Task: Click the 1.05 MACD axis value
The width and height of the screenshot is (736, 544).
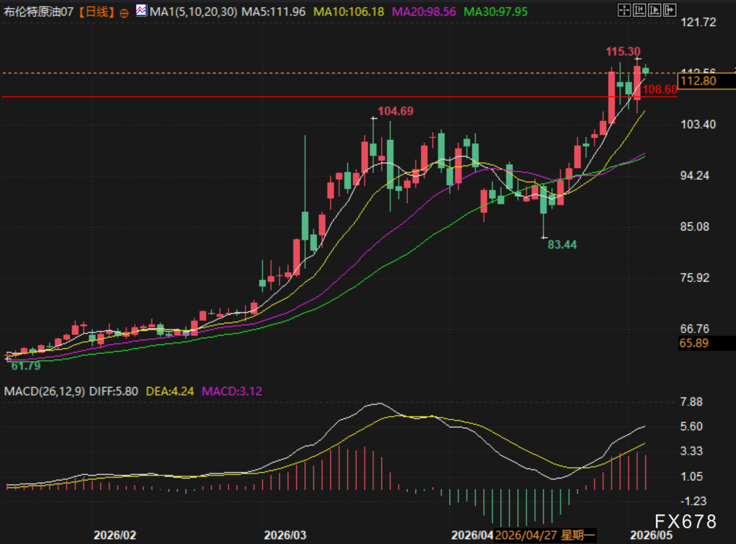Action: tap(691, 477)
